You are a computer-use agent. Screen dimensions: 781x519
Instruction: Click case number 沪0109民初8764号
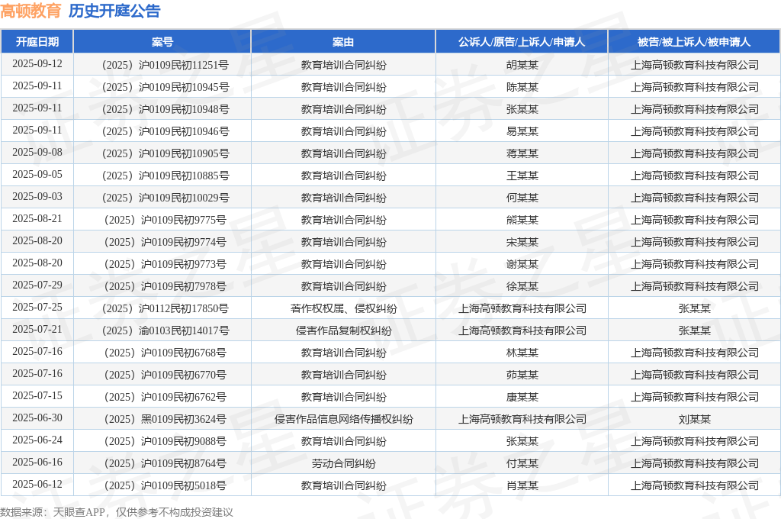coord(184,463)
